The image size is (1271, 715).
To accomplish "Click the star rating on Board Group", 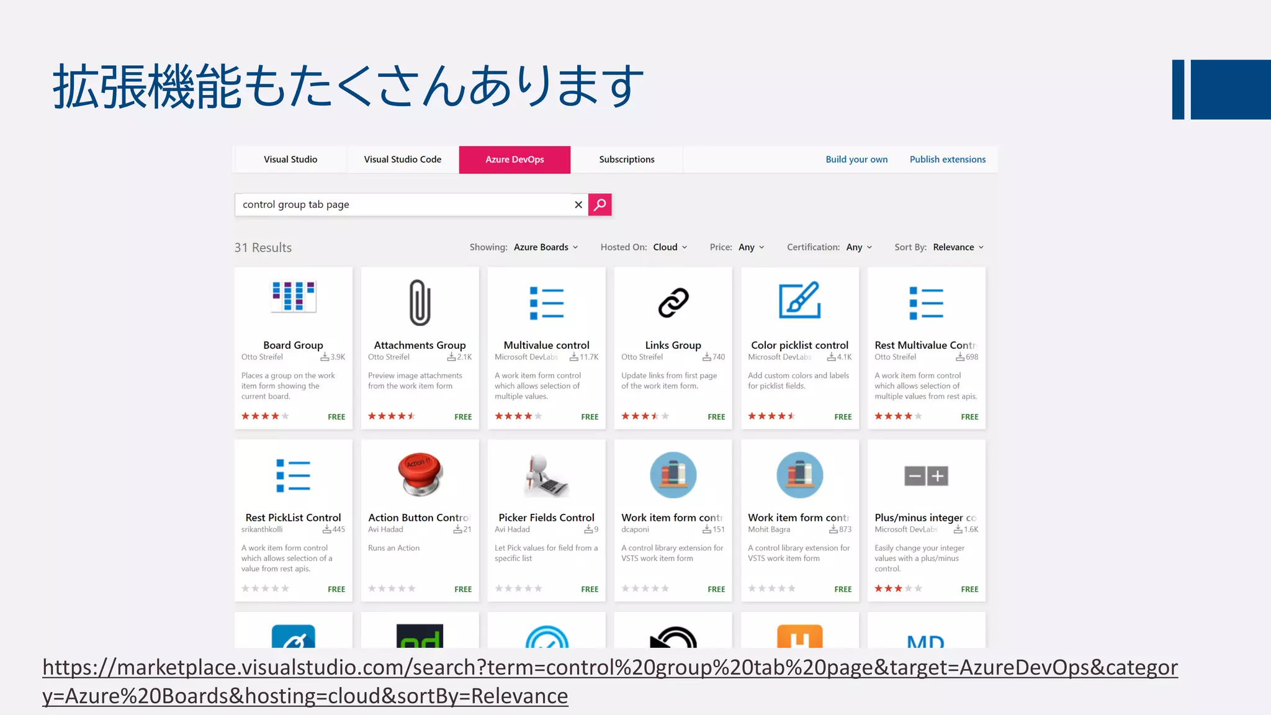I will click(x=265, y=416).
